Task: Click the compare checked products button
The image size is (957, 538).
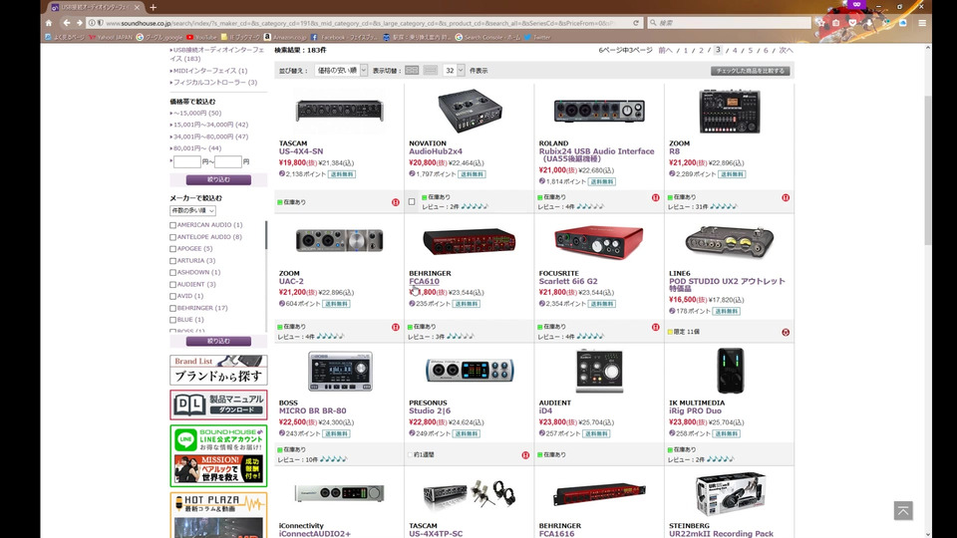Action: pyautogui.click(x=750, y=71)
